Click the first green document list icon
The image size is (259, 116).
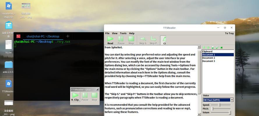point(204,48)
